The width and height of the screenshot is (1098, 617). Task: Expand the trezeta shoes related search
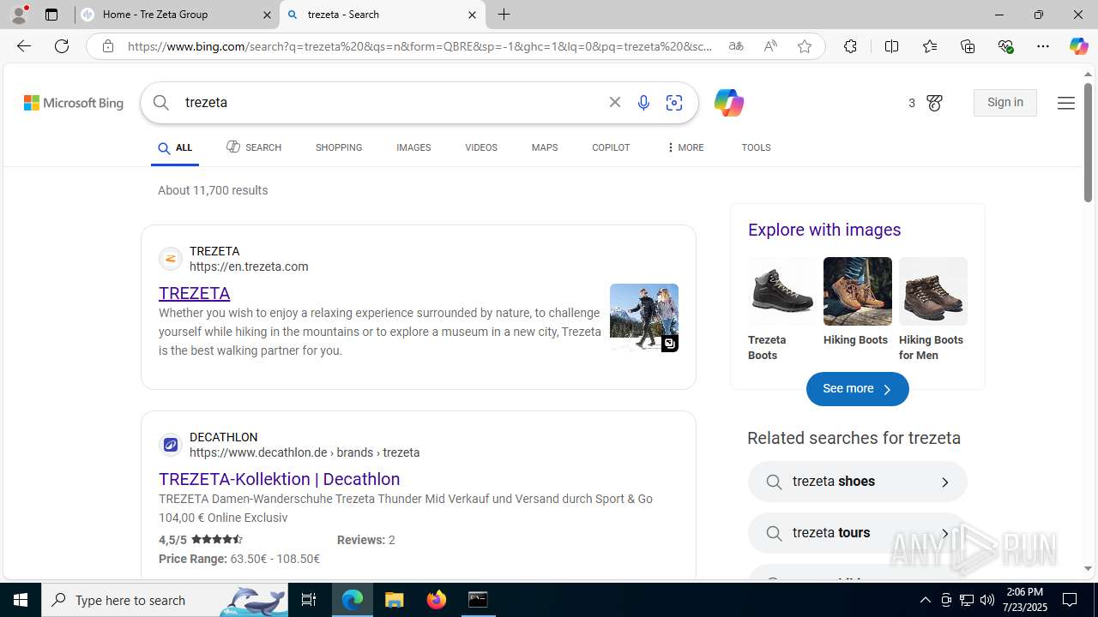coord(858,482)
